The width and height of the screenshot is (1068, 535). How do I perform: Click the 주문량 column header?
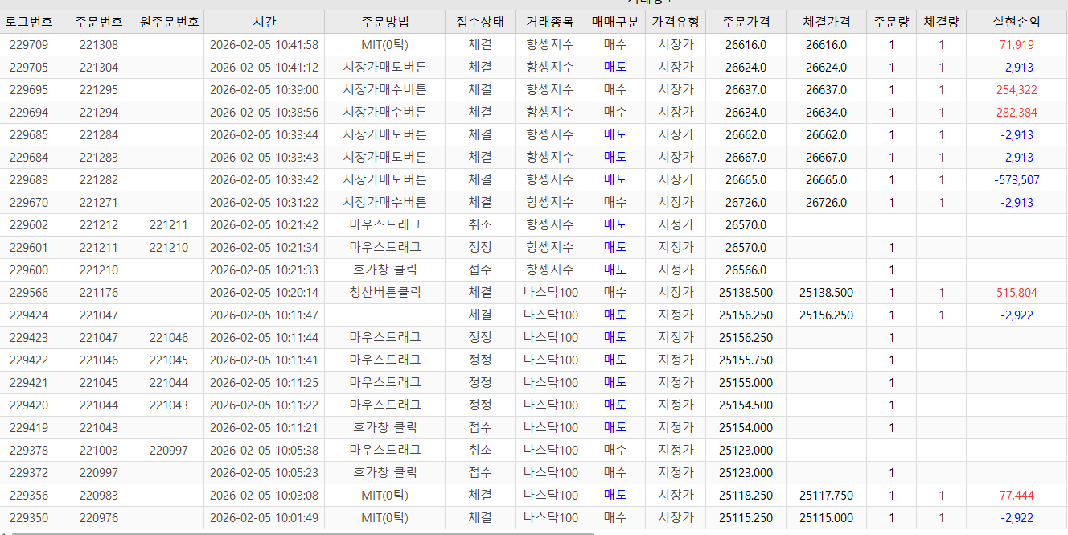[x=891, y=22]
